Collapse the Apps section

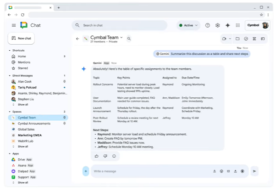[x=10, y=154]
